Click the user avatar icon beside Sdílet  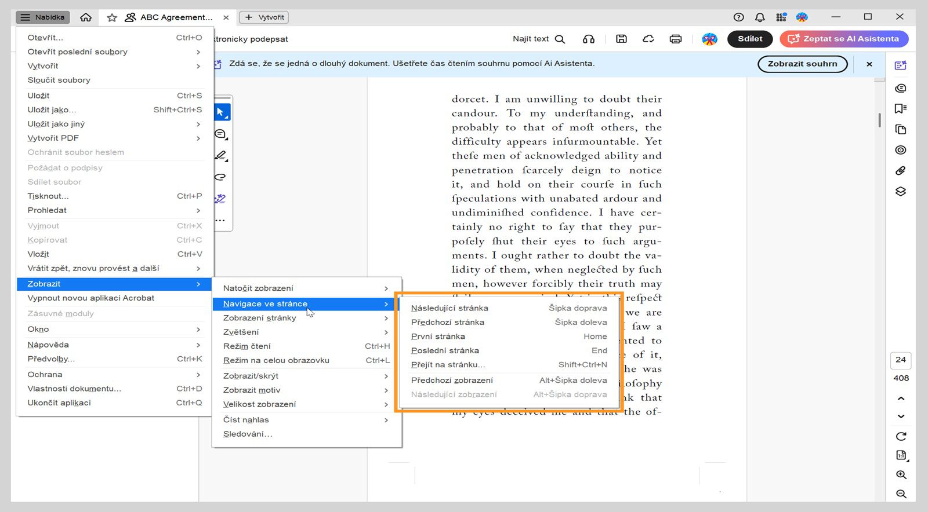(x=709, y=39)
